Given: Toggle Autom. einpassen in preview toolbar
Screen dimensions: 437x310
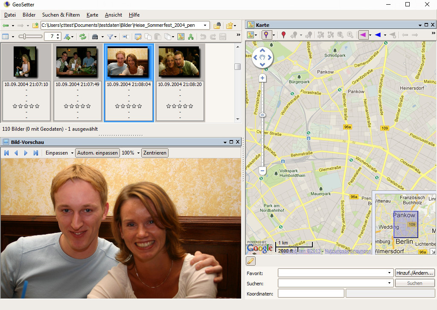Looking at the screenshot, I should [x=97, y=153].
